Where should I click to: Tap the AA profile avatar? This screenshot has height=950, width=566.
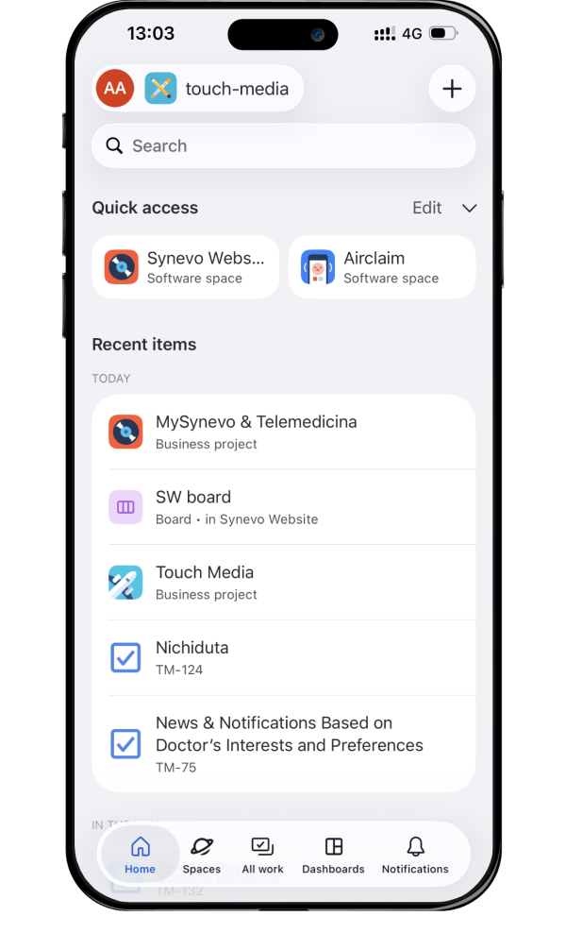pos(115,89)
